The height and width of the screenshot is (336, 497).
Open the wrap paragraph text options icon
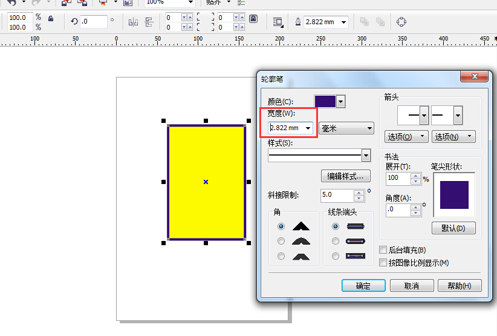(x=278, y=22)
